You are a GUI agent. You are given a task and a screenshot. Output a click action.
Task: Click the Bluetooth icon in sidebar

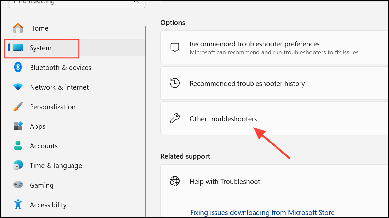click(x=18, y=68)
